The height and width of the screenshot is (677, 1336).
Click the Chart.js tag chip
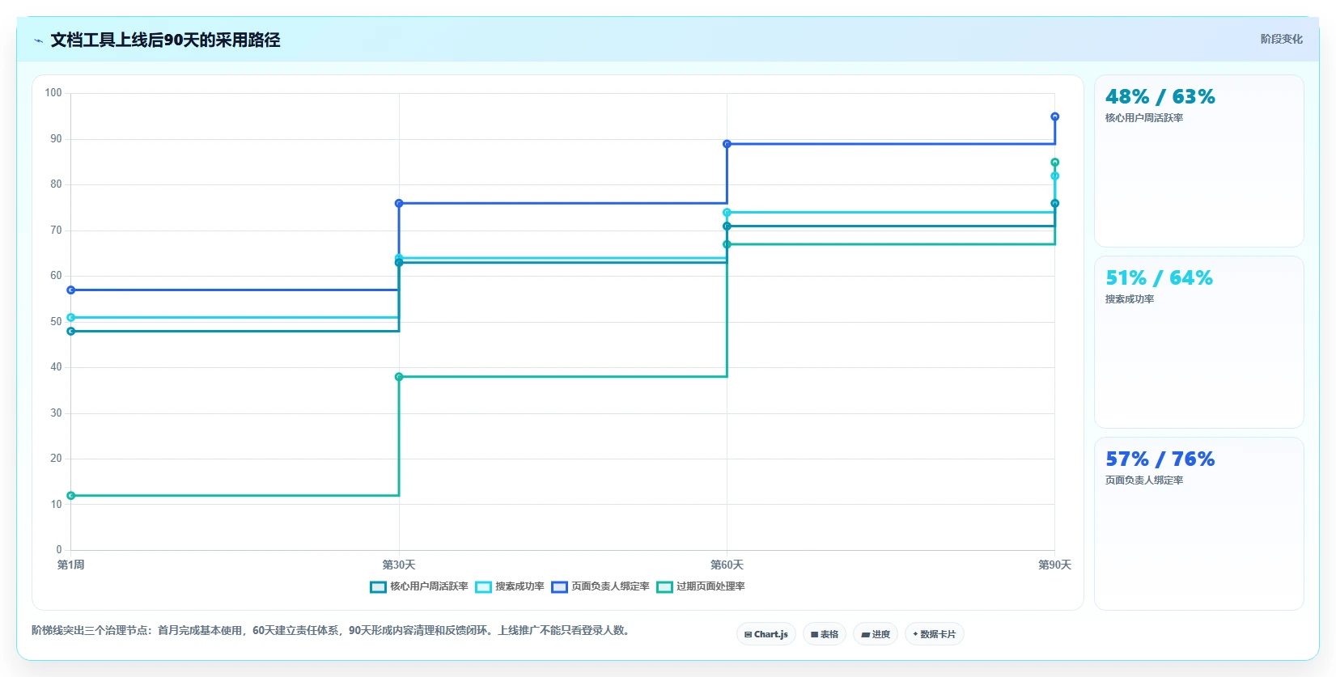coord(766,634)
